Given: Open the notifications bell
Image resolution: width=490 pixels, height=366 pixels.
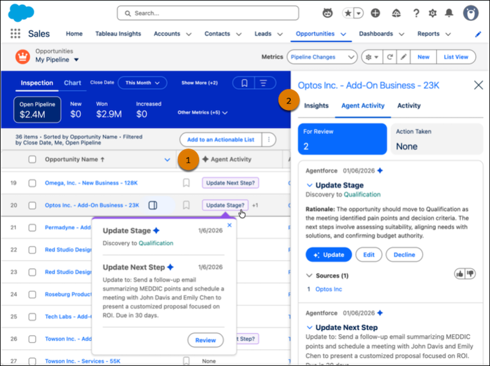Looking at the screenshot, I should [x=449, y=13].
